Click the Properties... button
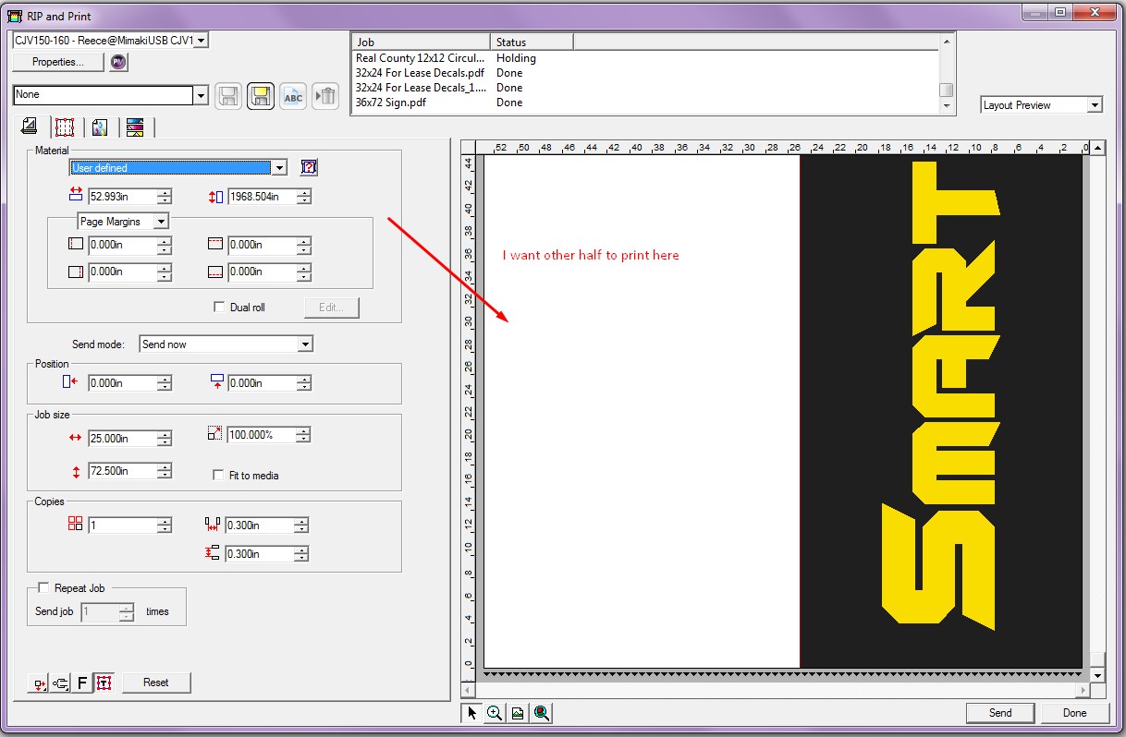Viewport: 1126px width, 737px height. 57,62
